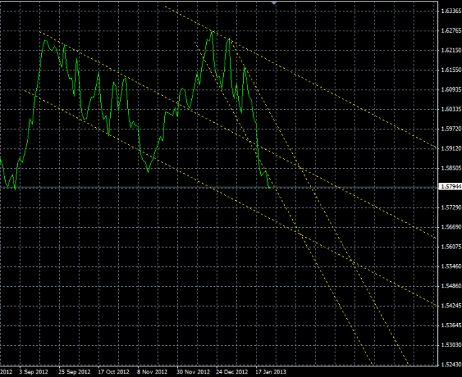Click the 8 Nov 2012 date label

click(152, 372)
